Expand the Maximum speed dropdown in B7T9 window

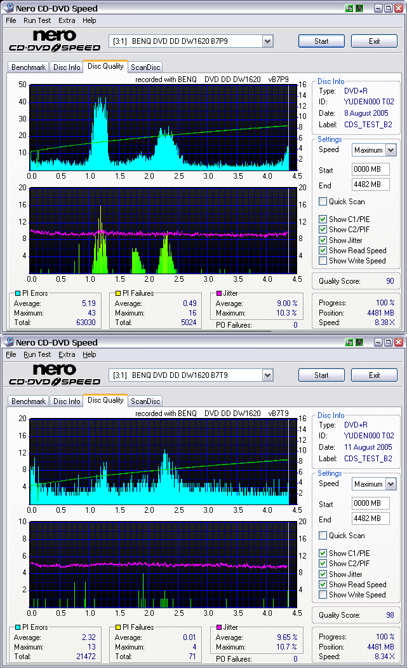(390, 484)
